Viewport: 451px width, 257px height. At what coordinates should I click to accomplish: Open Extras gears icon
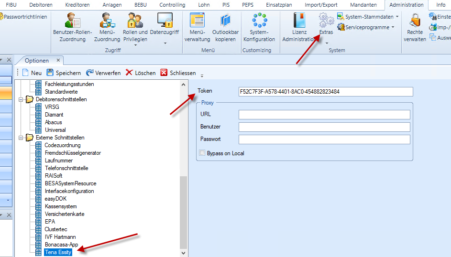tap(326, 21)
